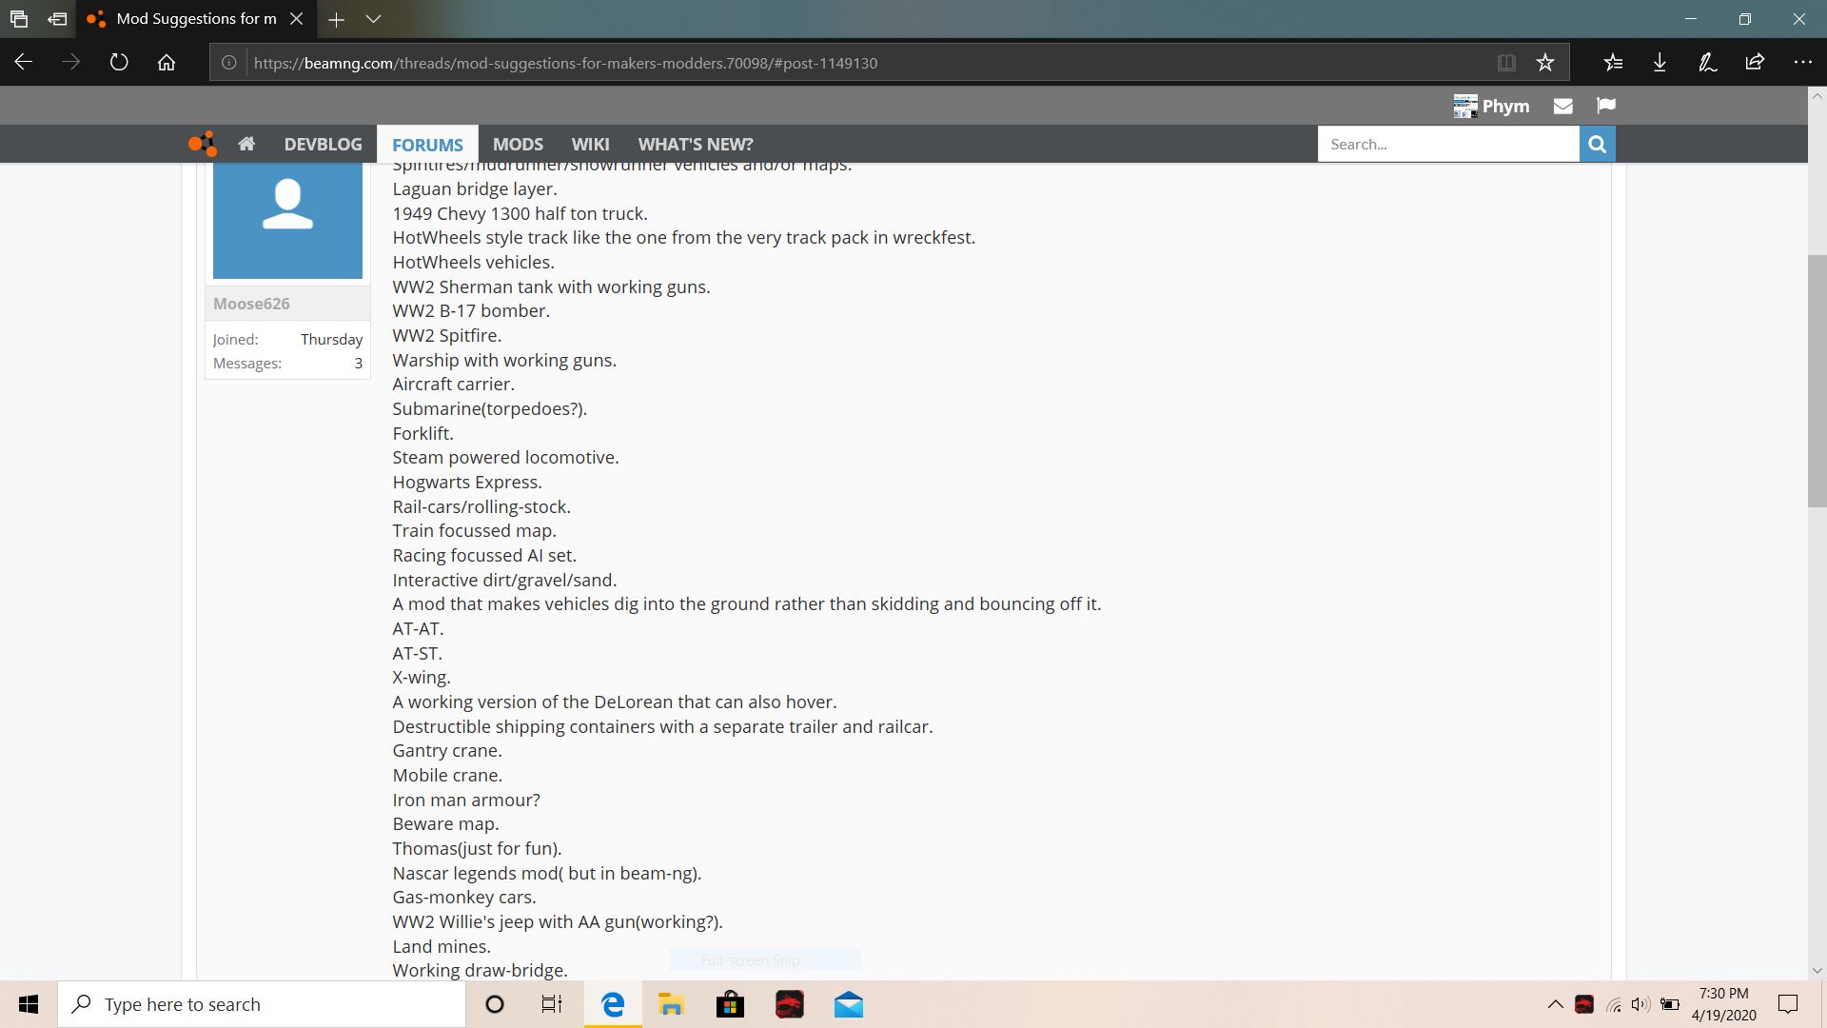Open a new tab with the plus button

[x=336, y=19]
